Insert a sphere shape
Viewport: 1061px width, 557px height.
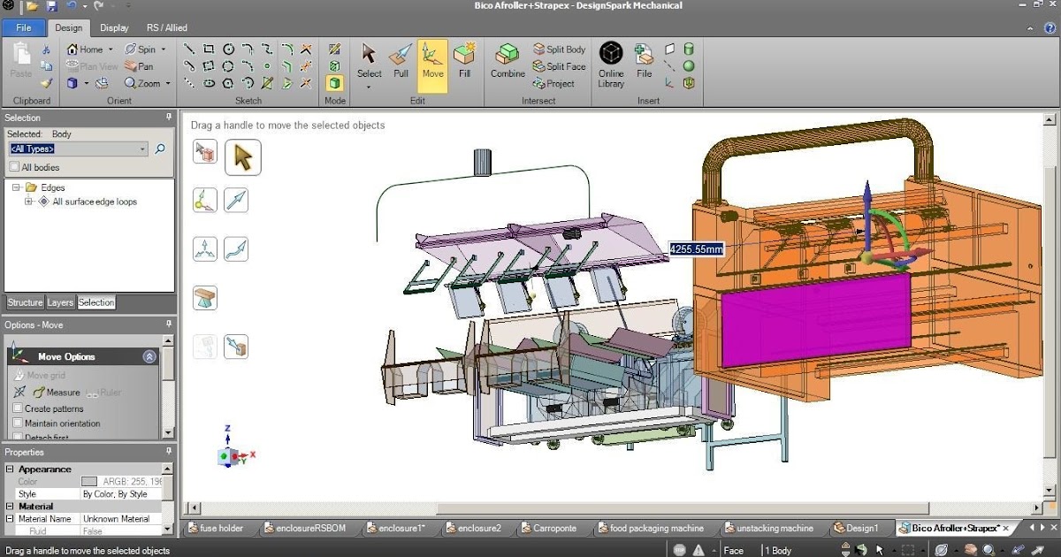[689, 66]
